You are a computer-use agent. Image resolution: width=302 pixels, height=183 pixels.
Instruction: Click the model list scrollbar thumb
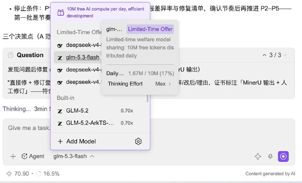tap(148, 98)
